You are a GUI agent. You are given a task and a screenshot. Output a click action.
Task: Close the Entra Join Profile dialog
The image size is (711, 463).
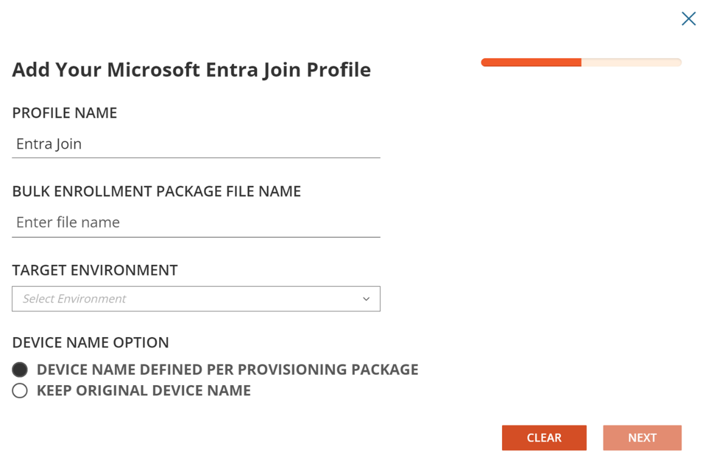689,19
